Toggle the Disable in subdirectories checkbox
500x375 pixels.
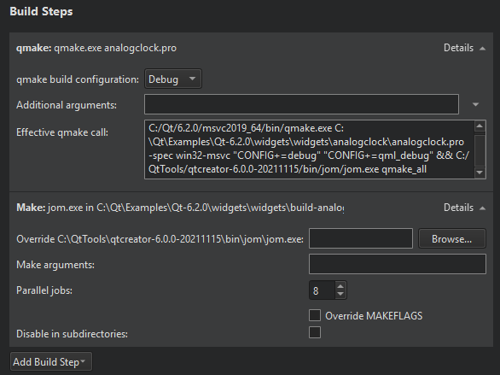315,332
